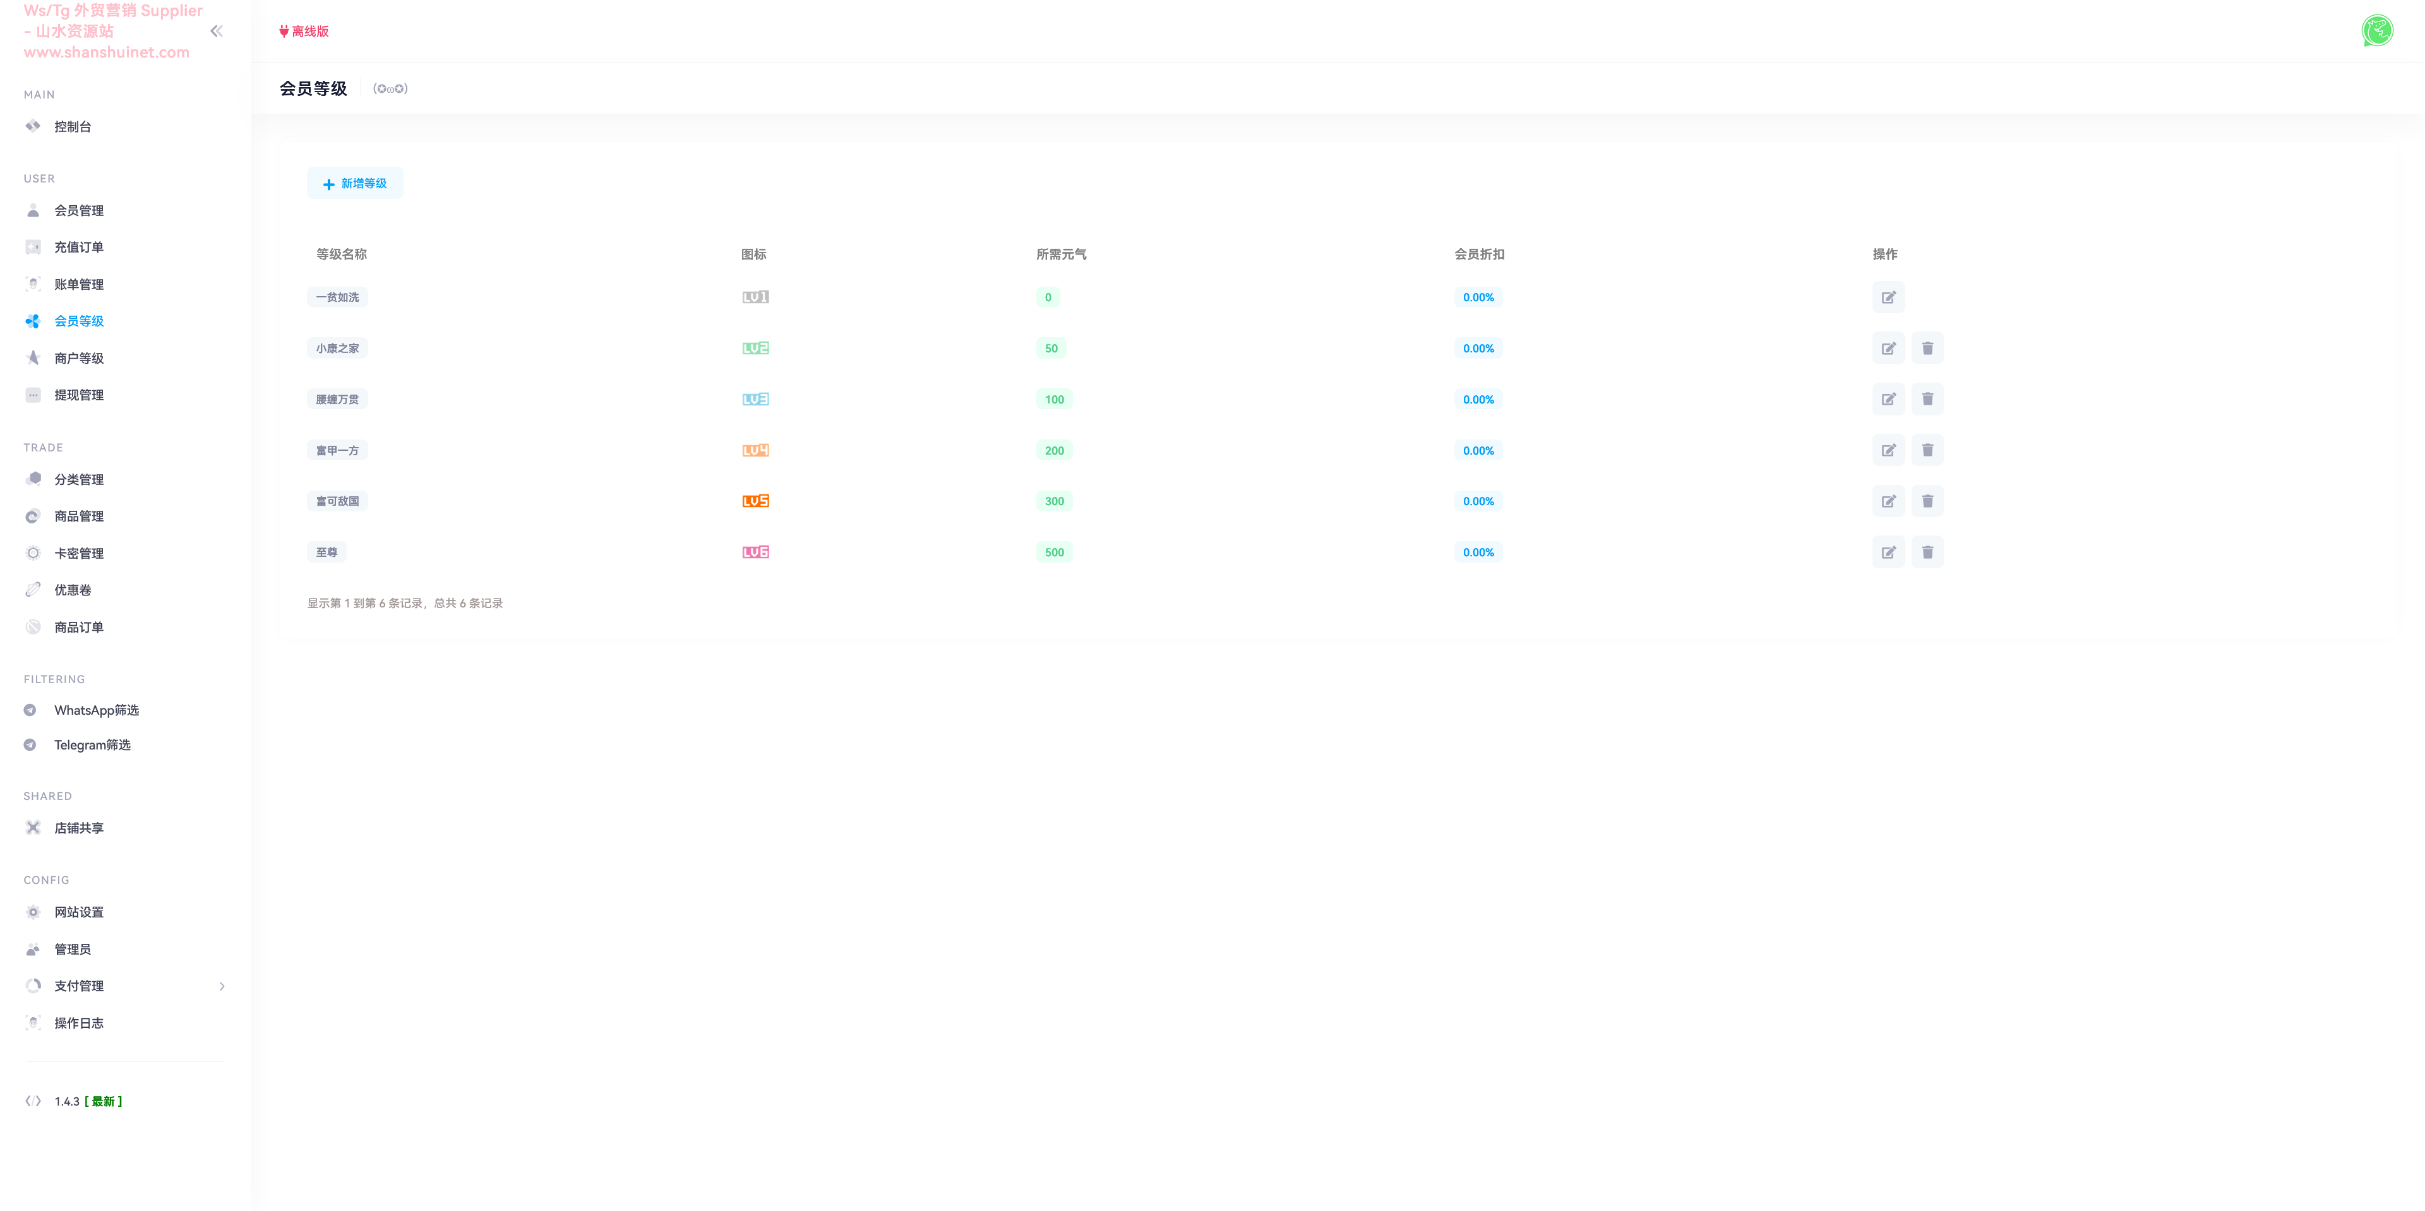
Task: Collapse the sidebar with double-chevron icon
Action: click(x=217, y=31)
